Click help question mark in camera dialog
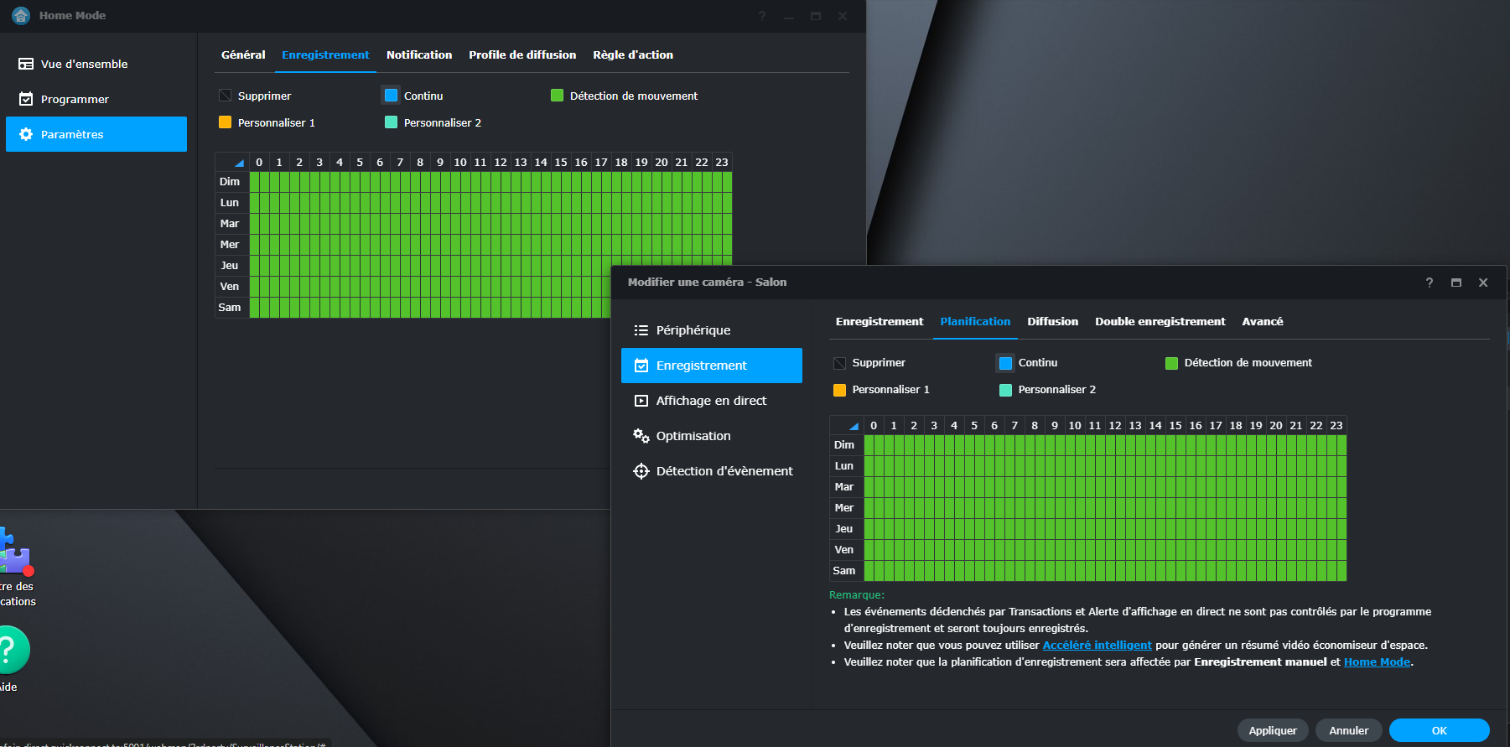 pos(1430,283)
